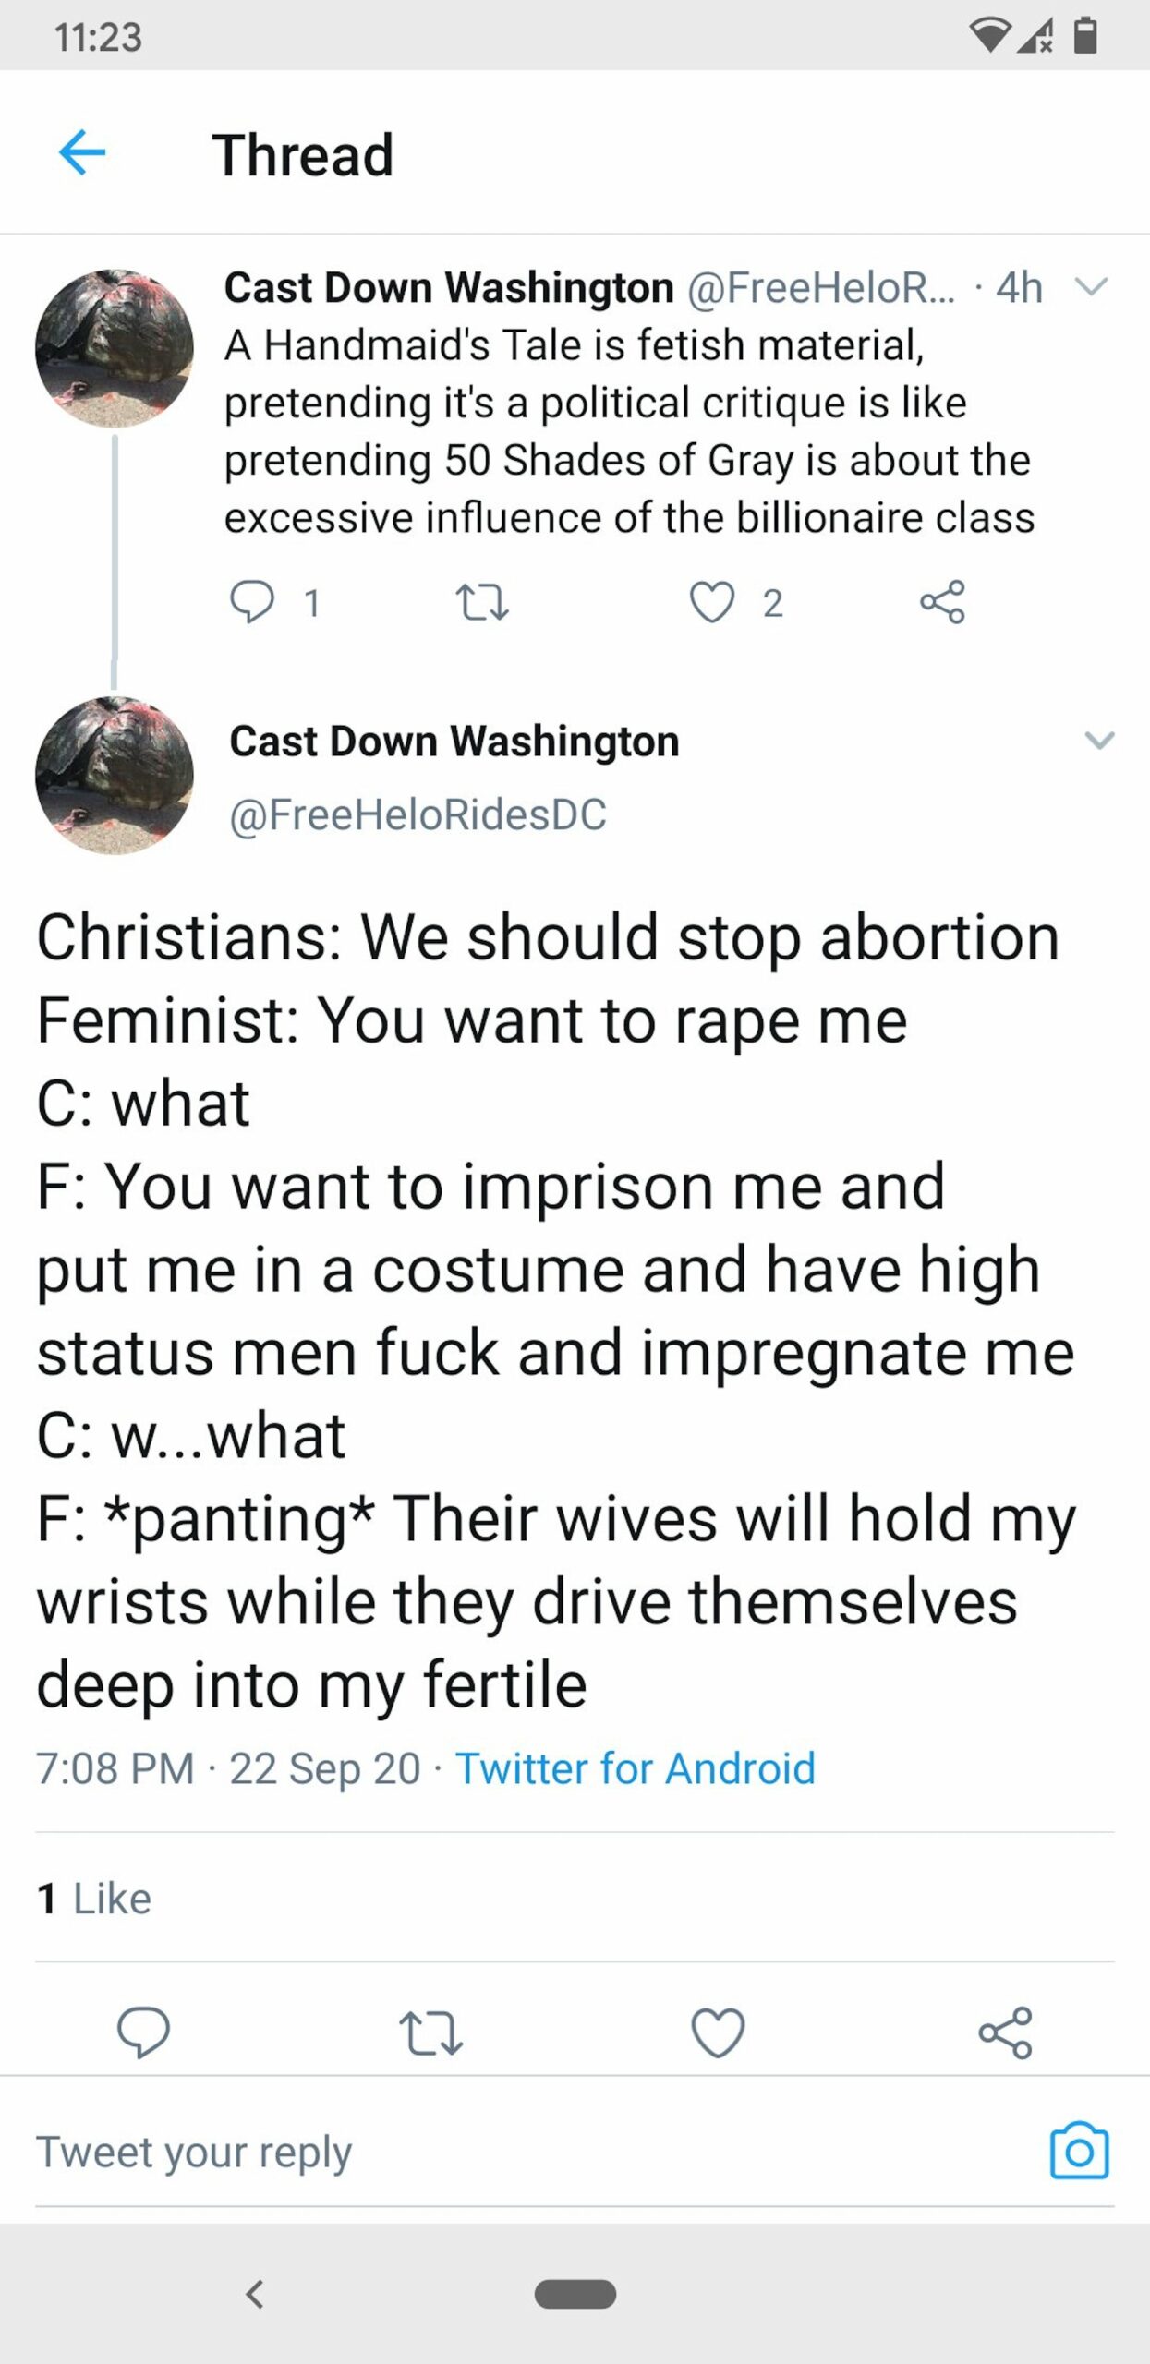1150x2364 pixels.
Task: Like the first tweet with 2 likes
Action: click(712, 602)
